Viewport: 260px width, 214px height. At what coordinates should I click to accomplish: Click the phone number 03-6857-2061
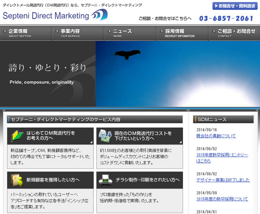[226, 18]
